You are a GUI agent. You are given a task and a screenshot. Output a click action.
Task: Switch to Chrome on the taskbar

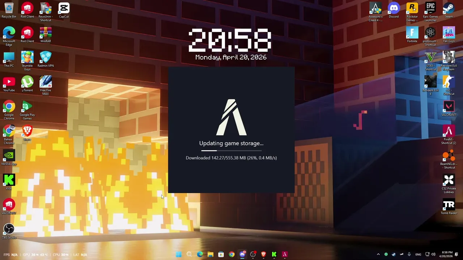[x=231, y=255]
